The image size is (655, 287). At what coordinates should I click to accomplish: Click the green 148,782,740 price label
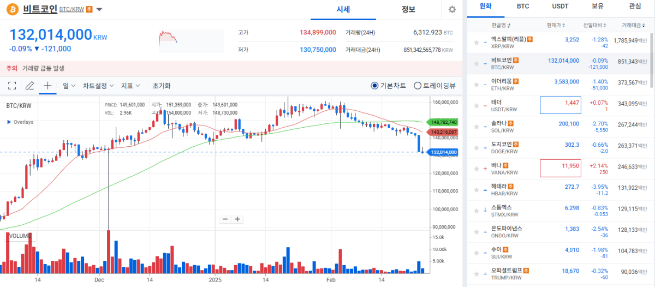[x=443, y=122]
